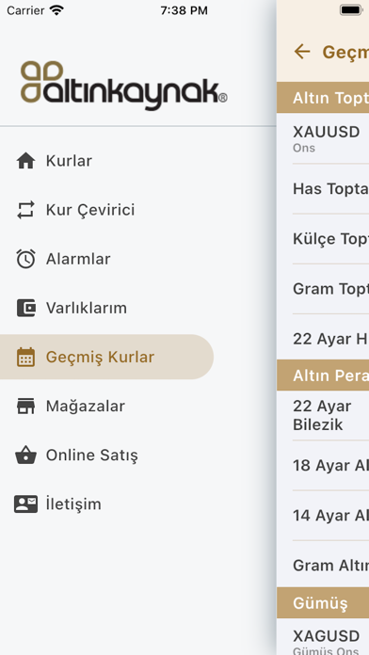Tap the İletişim contact card icon

click(x=26, y=504)
